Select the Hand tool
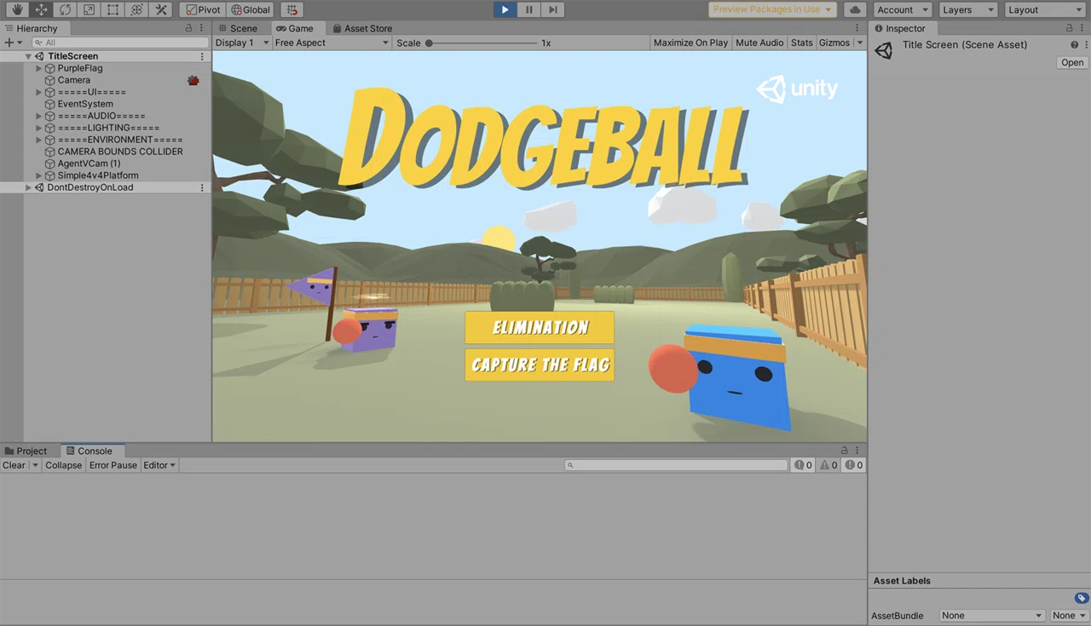The width and height of the screenshot is (1091, 626). pyautogui.click(x=16, y=10)
